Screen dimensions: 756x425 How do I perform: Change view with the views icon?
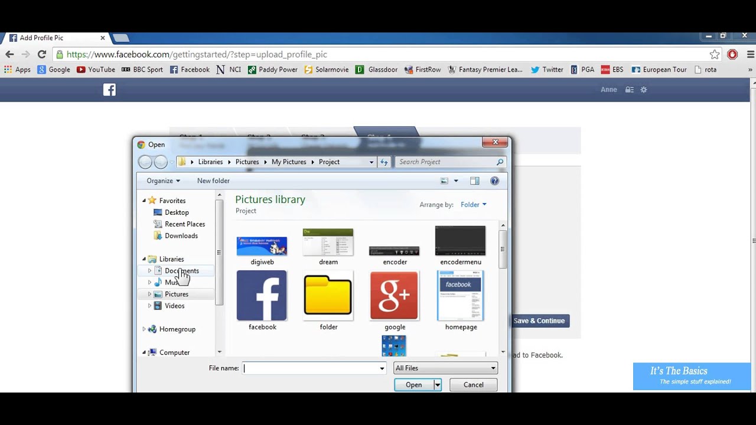pos(444,181)
